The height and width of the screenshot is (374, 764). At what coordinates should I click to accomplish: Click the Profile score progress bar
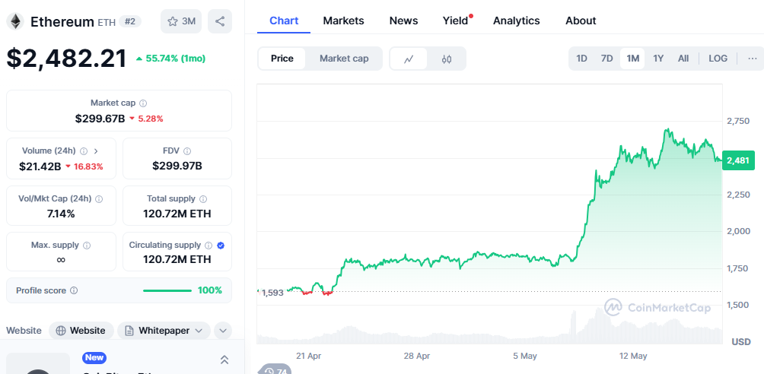pyautogui.click(x=167, y=290)
